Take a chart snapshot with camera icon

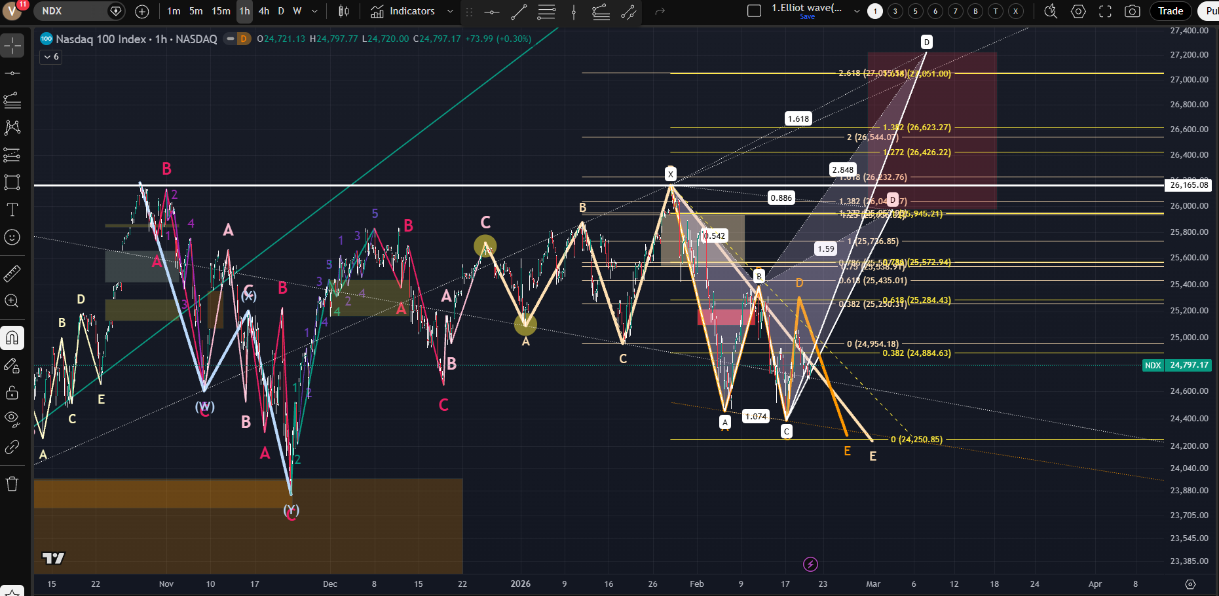click(1132, 11)
